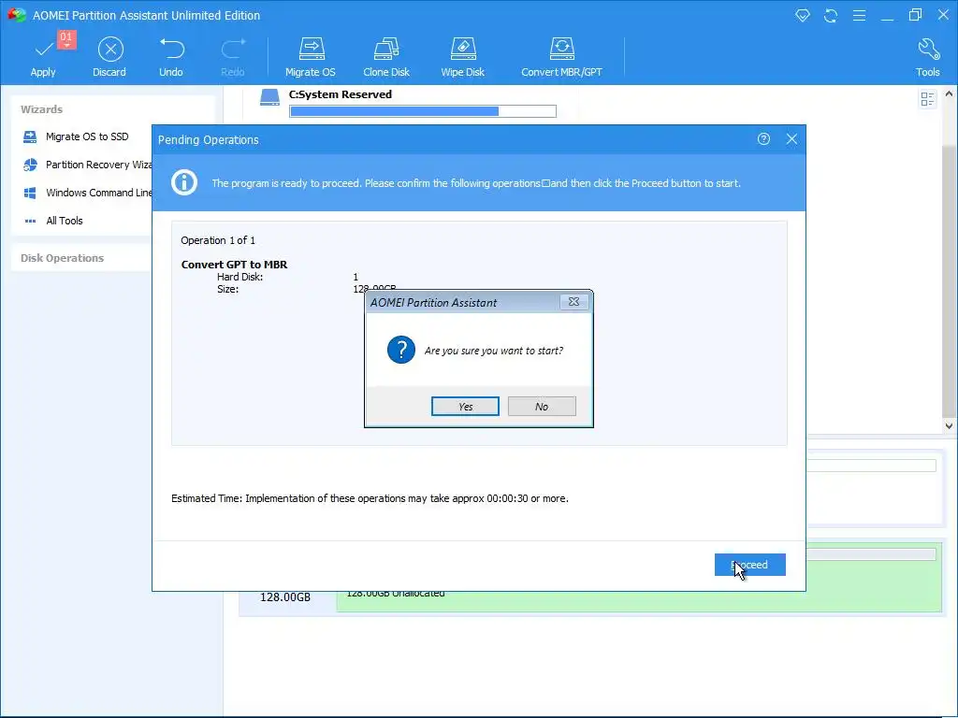958x718 pixels.
Task: Click the Migrate OS to SSD icon
Action: tap(30, 136)
